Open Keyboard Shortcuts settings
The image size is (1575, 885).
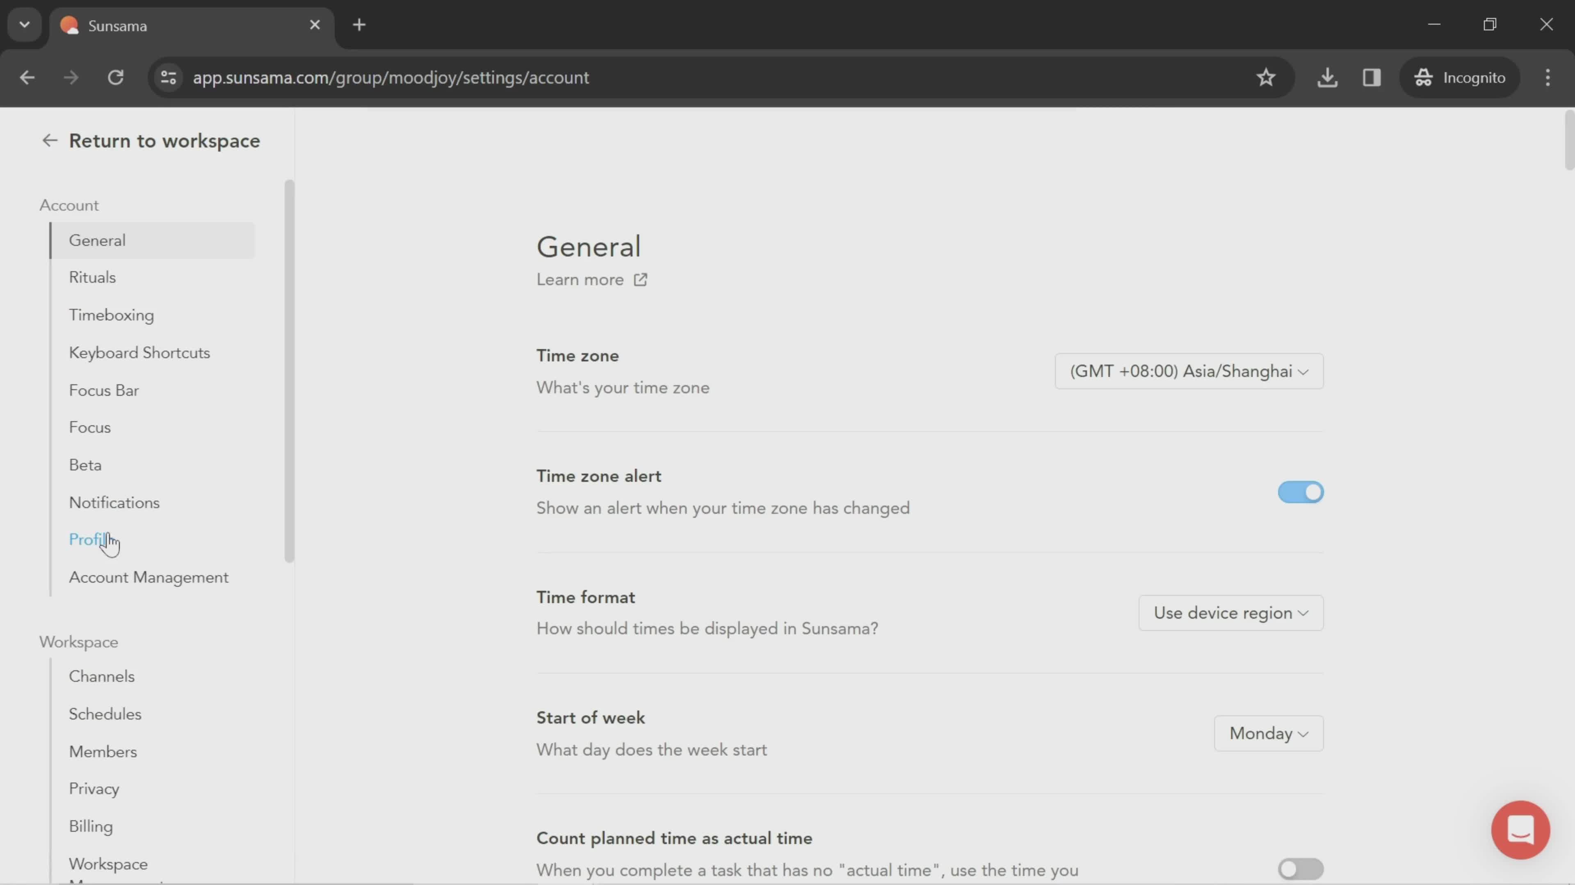(x=139, y=352)
